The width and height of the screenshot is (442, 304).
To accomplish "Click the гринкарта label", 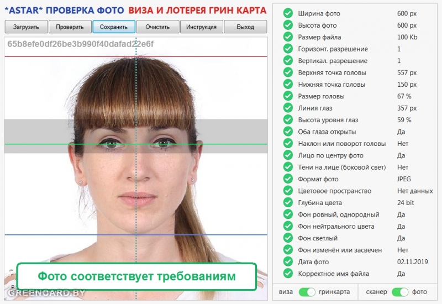I will [x=334, y=292].
